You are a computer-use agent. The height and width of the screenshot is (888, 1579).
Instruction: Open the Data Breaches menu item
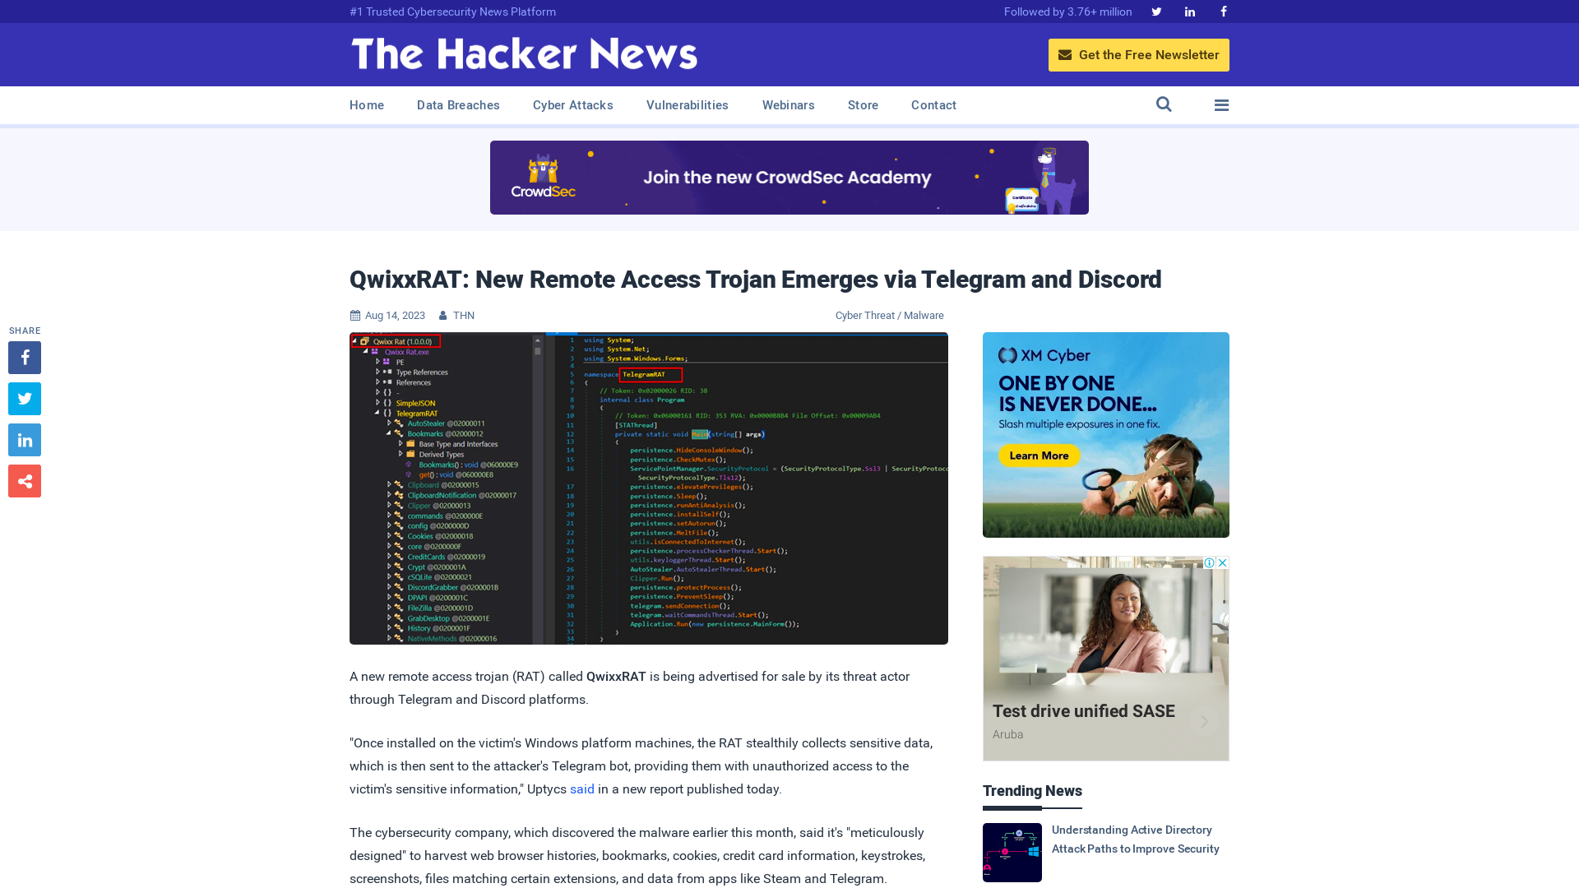[x=459, y=104]
